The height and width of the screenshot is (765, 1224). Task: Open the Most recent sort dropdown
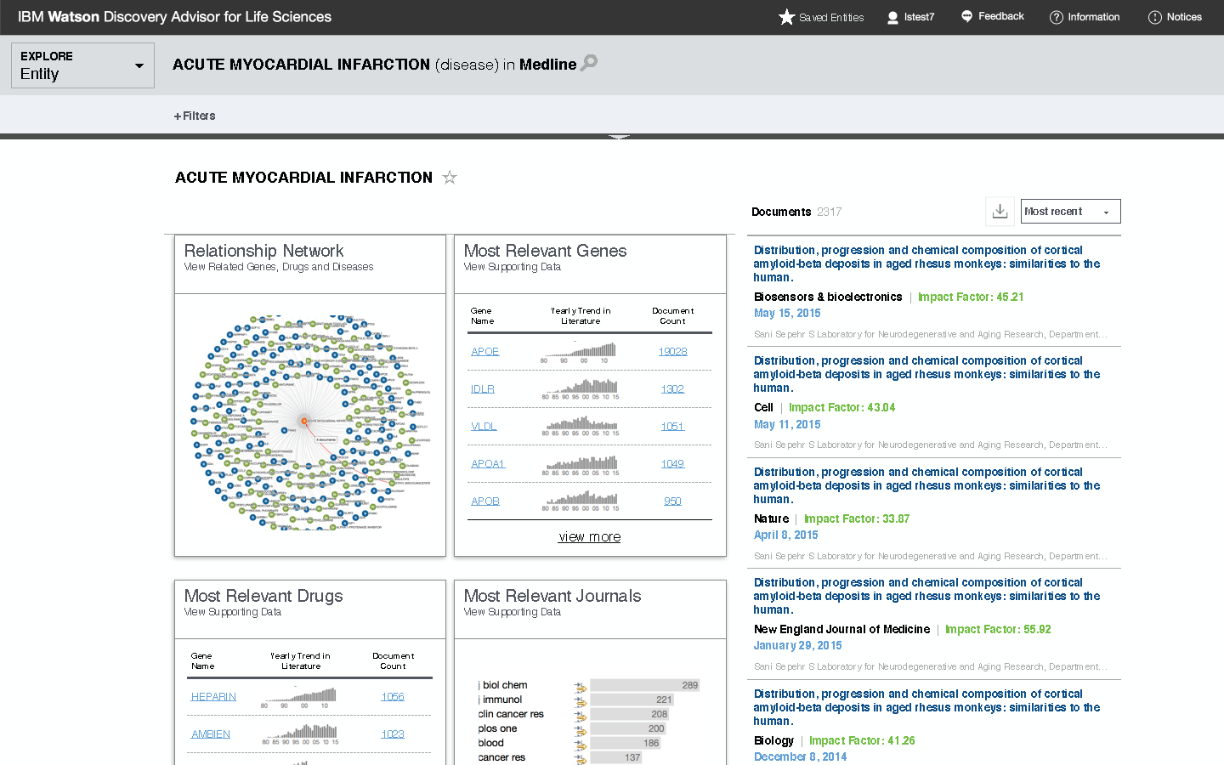point(1070,212)
